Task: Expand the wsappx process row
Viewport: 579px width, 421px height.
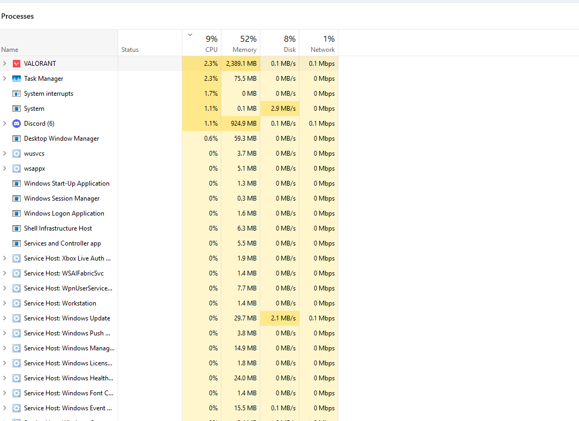Action: tap(4, 168)
